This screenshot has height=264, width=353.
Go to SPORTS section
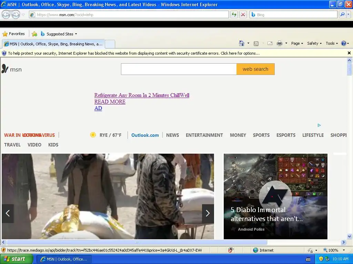click(x=261, y=135)
